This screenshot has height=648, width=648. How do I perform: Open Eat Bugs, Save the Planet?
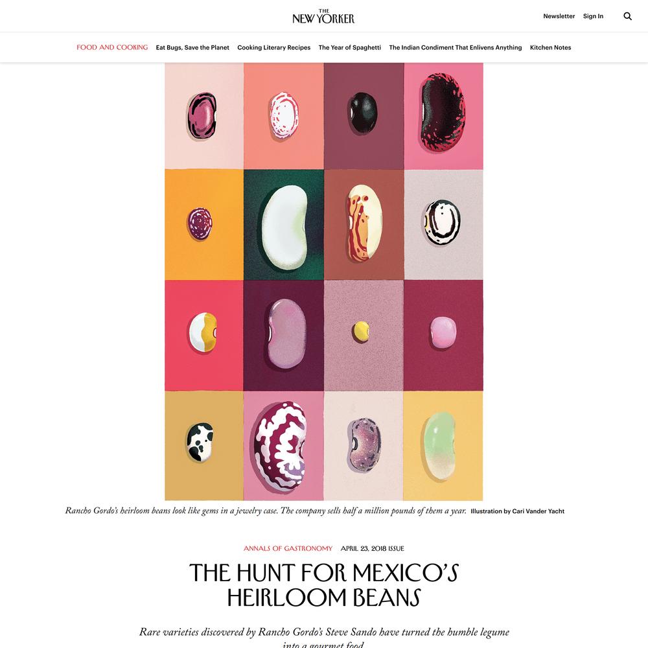pos(192,47)
